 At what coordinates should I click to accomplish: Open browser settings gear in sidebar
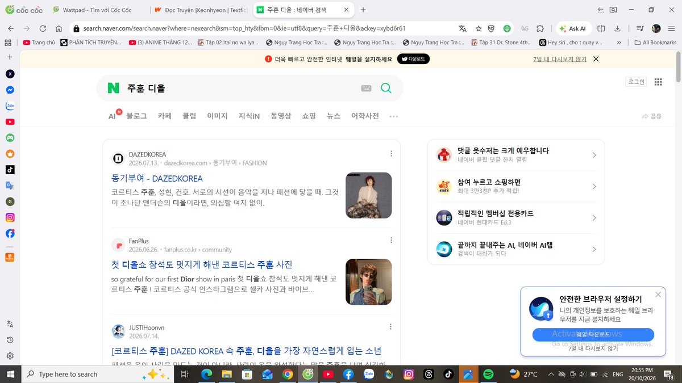point(10,356)
